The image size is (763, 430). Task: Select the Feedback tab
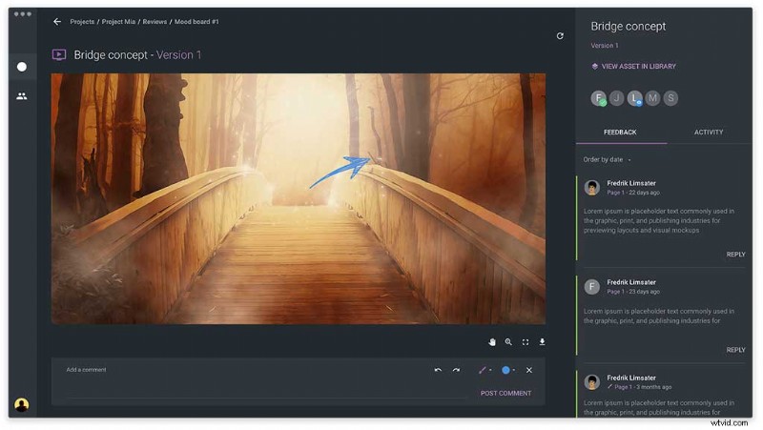(x=620, y=133)
